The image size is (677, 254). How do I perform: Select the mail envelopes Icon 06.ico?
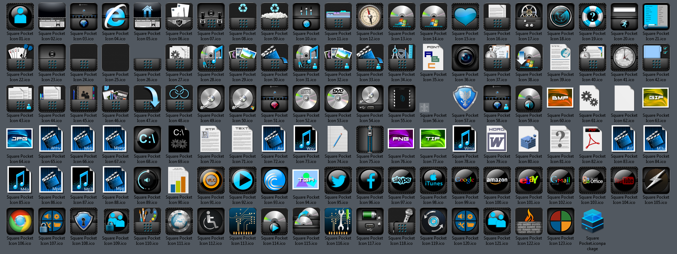point(179,17)
